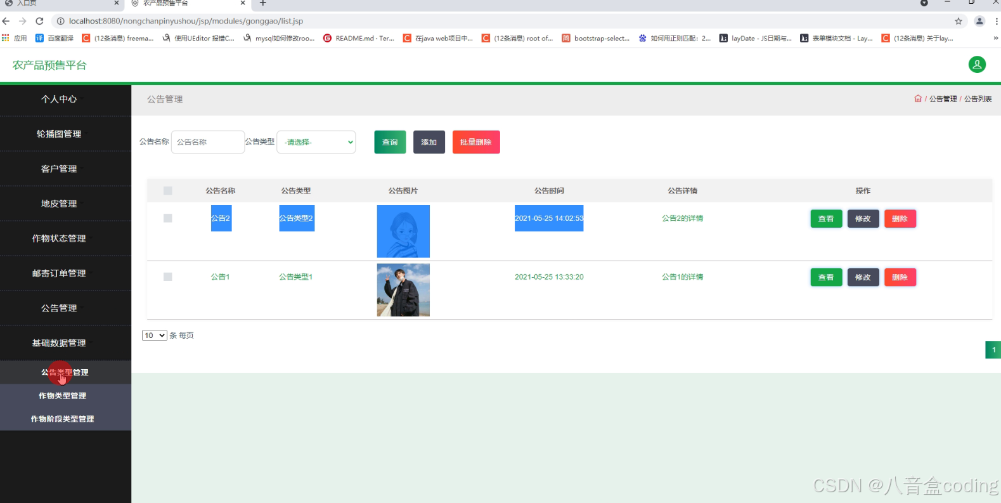Open 公告类型管理 submenu item
This screenshot has height=503, width=1001.
pyautogui.click(x=65, y=372)
